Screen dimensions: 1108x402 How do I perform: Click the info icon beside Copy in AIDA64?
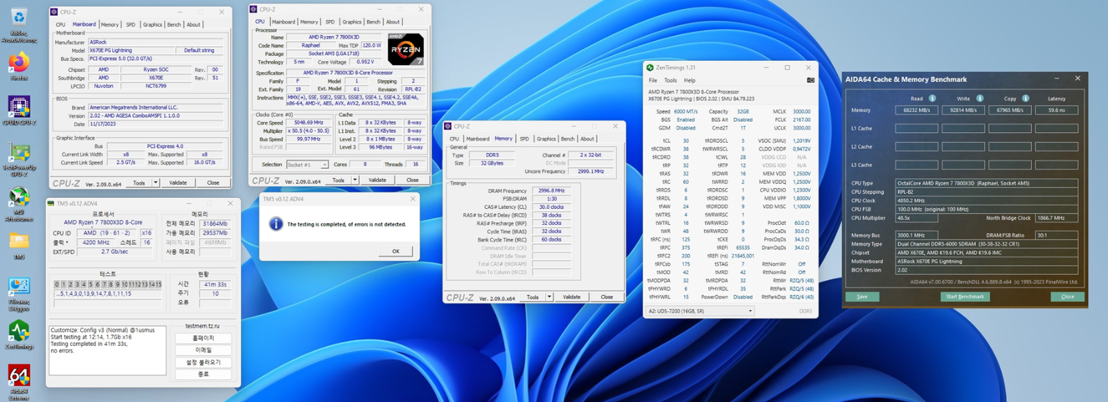point(1026,98)
